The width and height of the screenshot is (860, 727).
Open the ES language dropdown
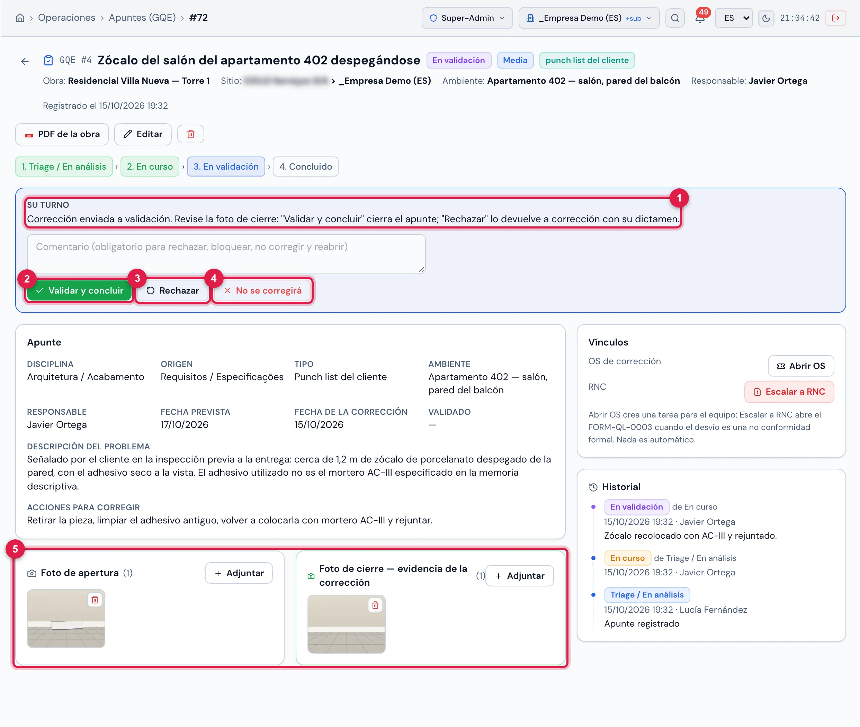tap(734, 18)
